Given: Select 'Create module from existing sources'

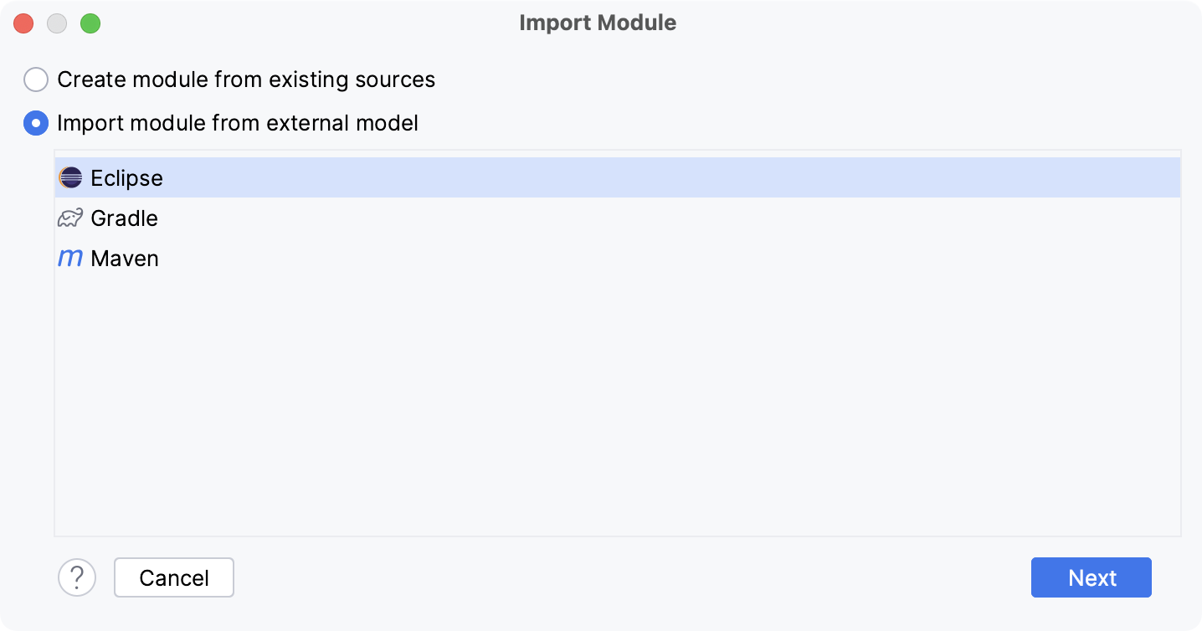Looking at the screenshot, I should (x=36, y=80).
